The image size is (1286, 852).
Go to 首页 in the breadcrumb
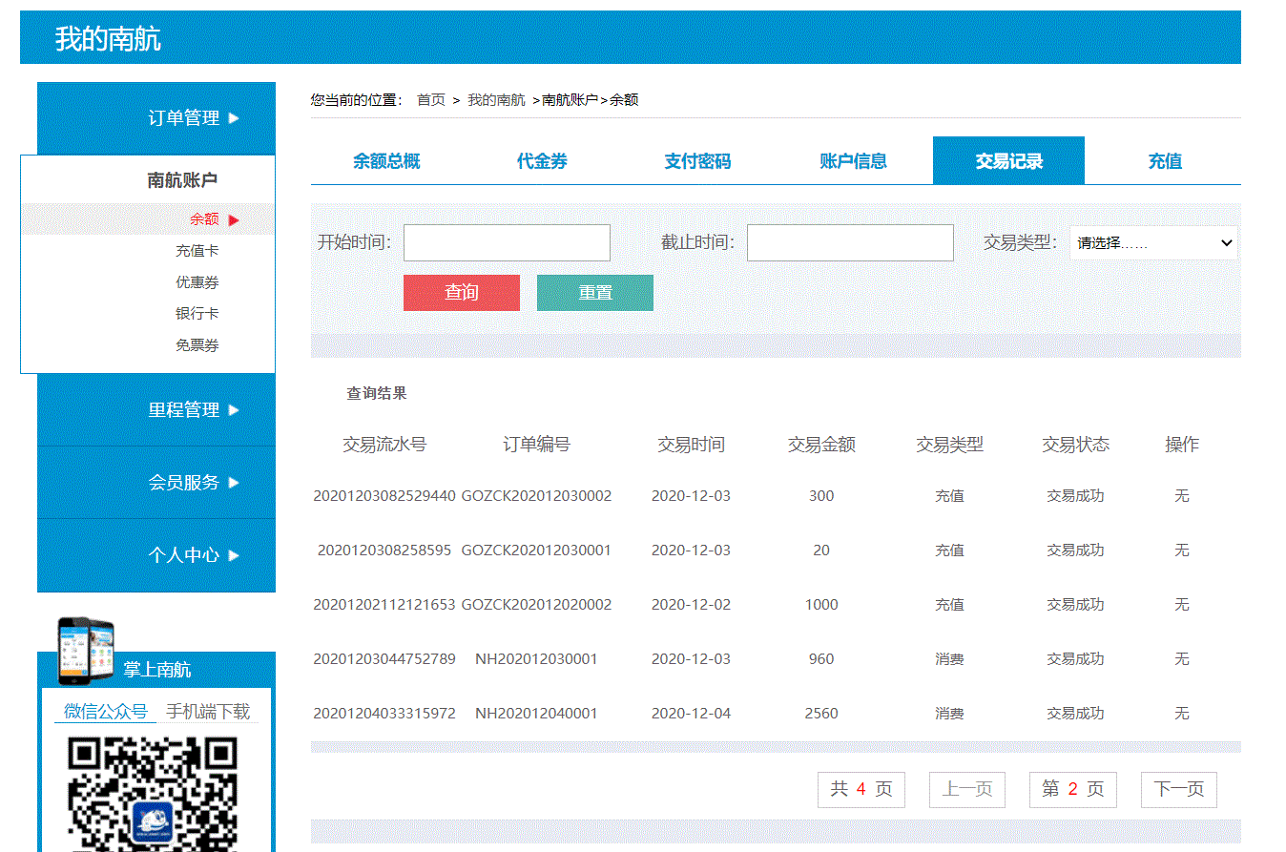(431, 100)
